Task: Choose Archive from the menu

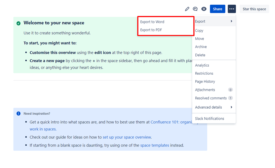Action: tap(214, 47)
